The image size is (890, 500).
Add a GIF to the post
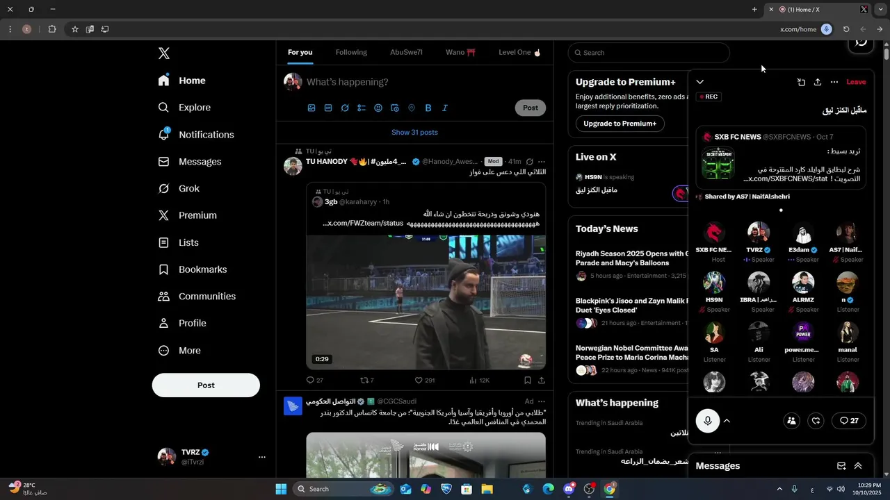[328, 108]
